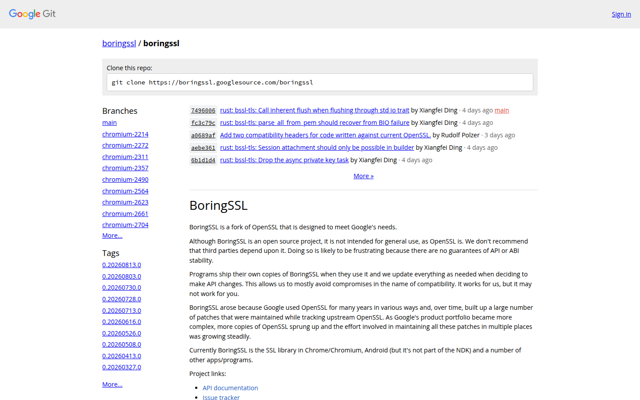This screenshot has height=400, width=640.
Task: Open branch chromium-2623
Action: pyautogui.click(x=125, y=202)
